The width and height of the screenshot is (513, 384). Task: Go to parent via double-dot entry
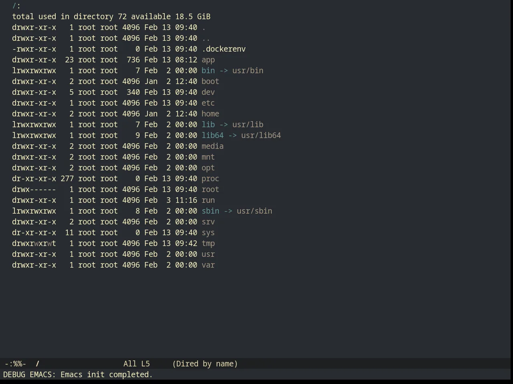(x=206, y=38)
